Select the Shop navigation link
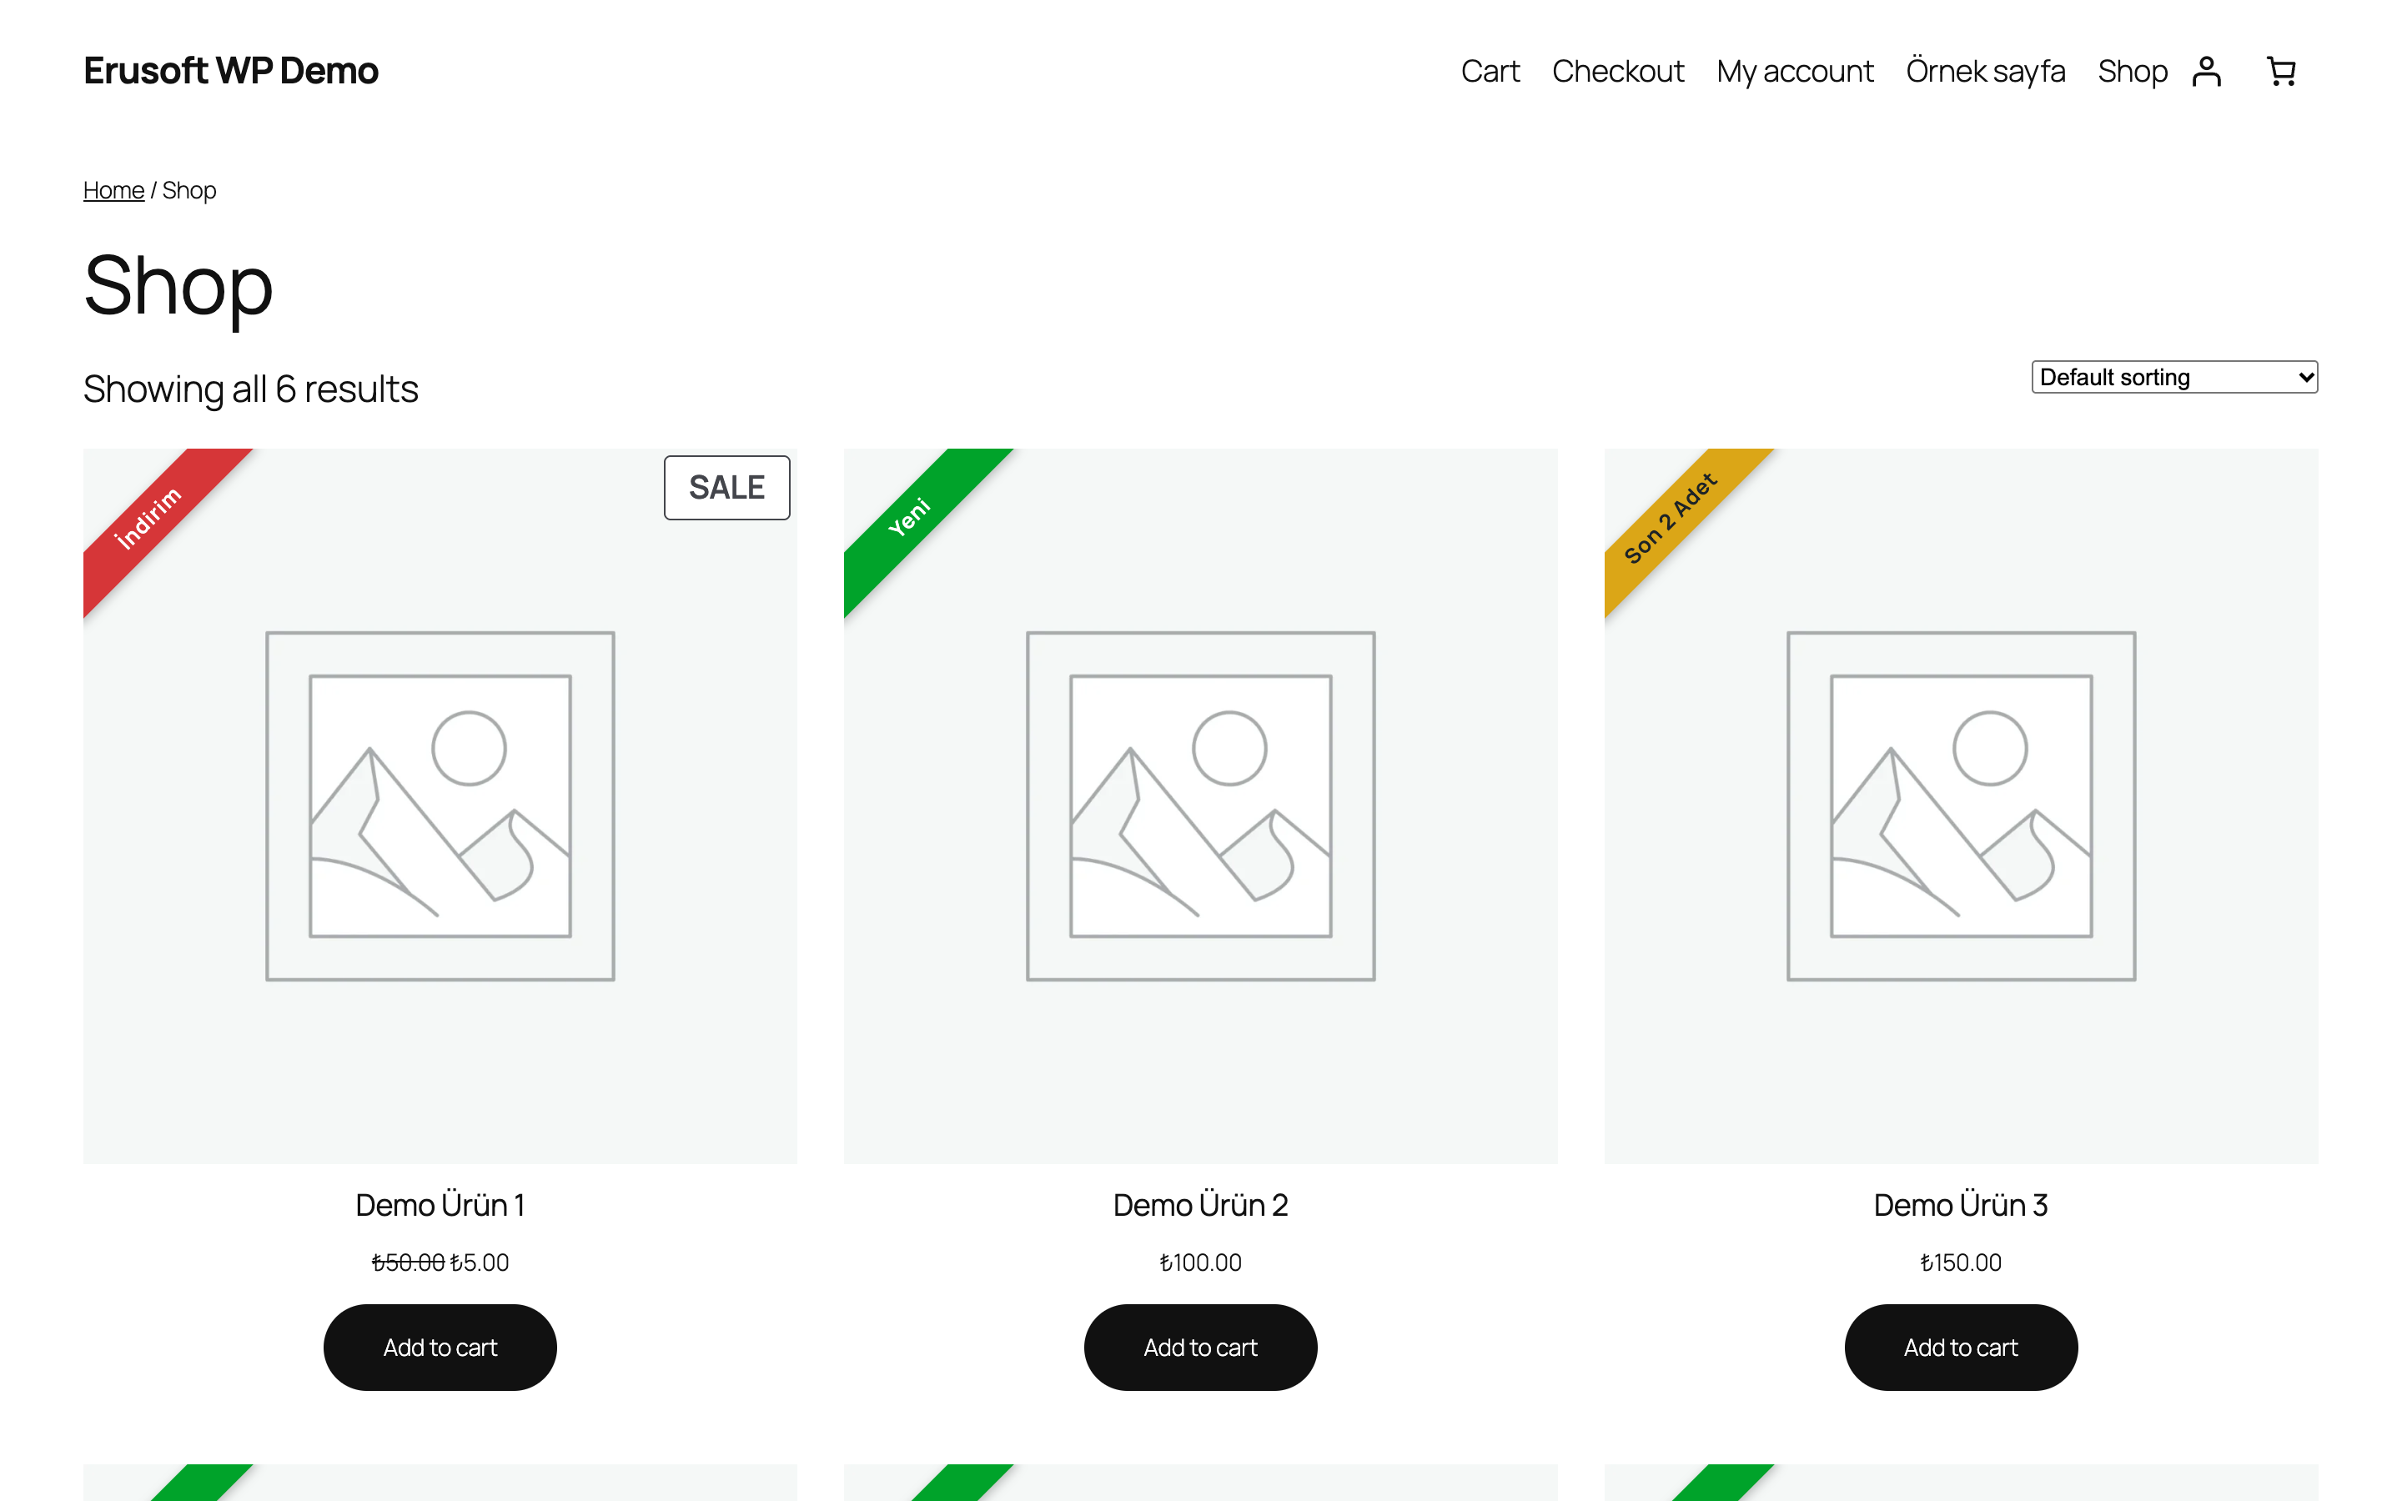Screen dimensions: 2402x1501 (x=2132, y=72)
